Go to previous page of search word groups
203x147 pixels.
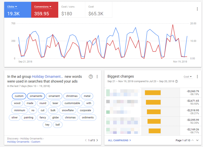[x=86, y=140]
